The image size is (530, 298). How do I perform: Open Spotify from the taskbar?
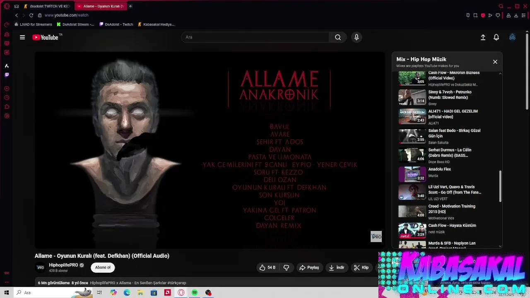click(x=195, y=293)
